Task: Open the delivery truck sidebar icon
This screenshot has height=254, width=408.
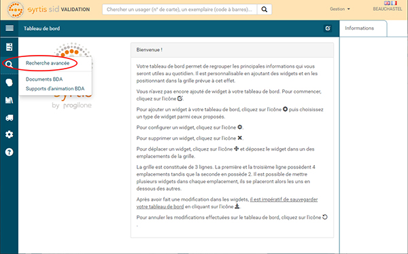Action: [9, 117]
